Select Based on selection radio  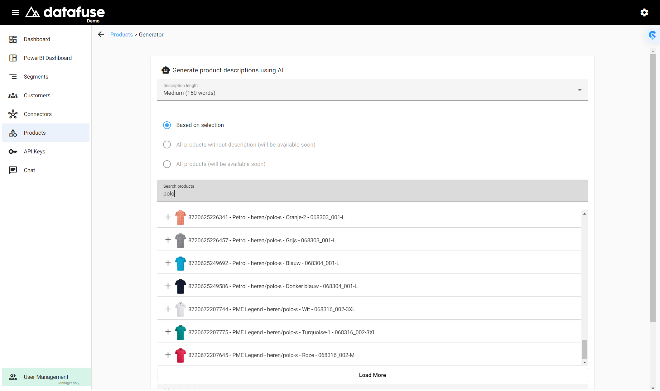coord(167,125)
